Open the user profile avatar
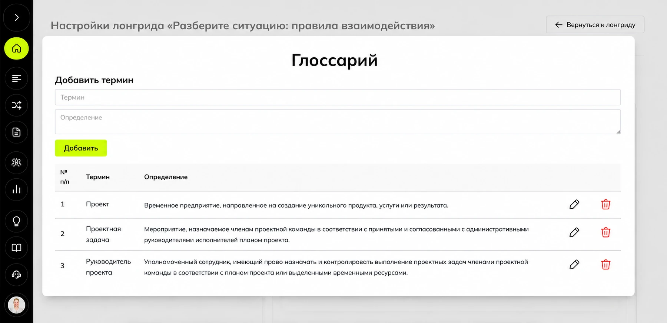Image resolution: width=667 pixels, height=323 pixels. 17,305
